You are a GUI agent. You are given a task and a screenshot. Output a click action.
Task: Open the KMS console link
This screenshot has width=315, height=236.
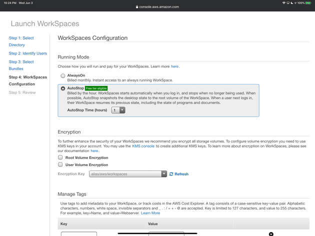pyautogui.click(x=143, y=146)
